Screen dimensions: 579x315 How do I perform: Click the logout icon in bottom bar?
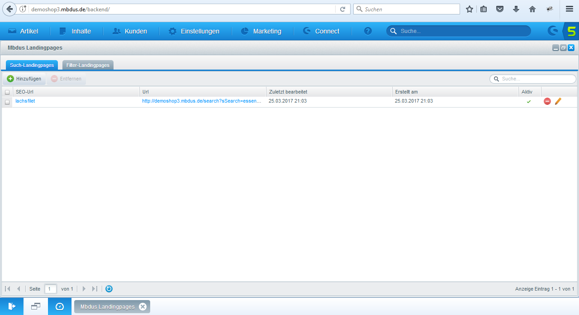[x=12, y=306]
